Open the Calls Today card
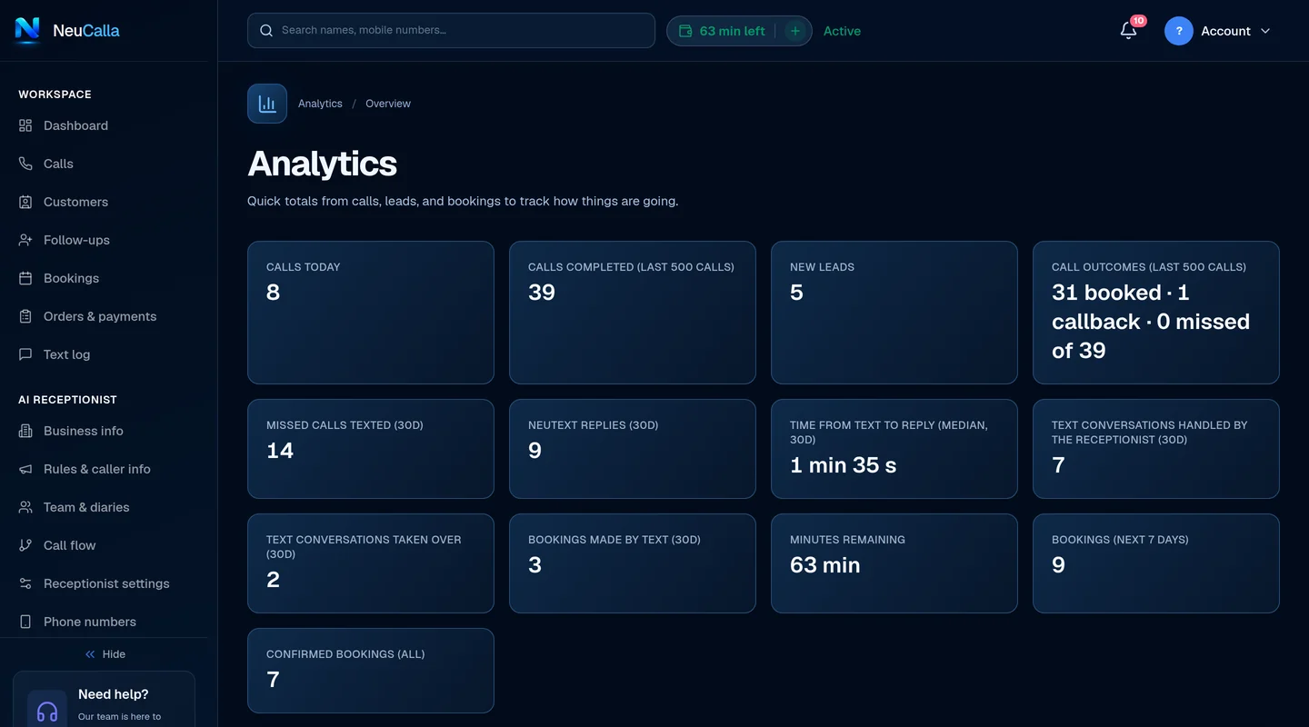The height and width of the screenshot is (727, 1309). 371,313
